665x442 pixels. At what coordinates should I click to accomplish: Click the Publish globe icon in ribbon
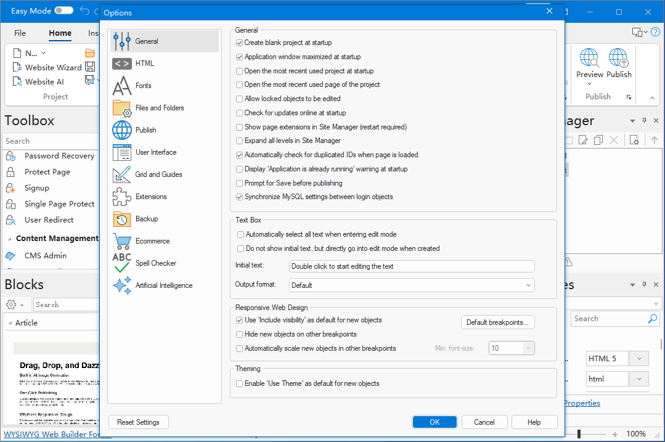pos(618,58)
